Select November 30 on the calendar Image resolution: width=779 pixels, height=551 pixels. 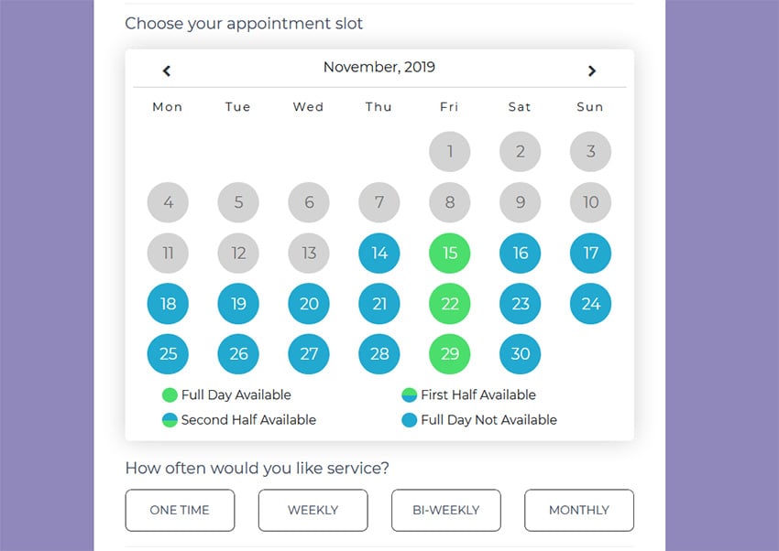click(520, 354)
